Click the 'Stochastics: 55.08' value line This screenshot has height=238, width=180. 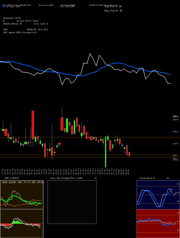pyautogui.click(x=12, y=18)
